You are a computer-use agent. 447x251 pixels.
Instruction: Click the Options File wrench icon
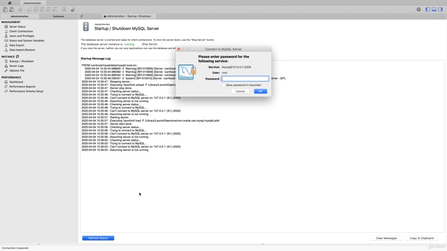point(6,70)
